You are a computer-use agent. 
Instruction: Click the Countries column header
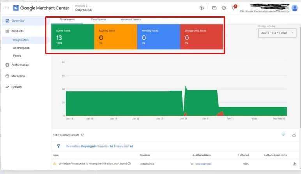[x=145, y=155]
